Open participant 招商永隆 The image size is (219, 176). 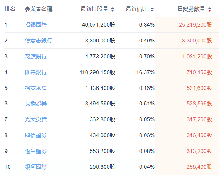(36, 88)
